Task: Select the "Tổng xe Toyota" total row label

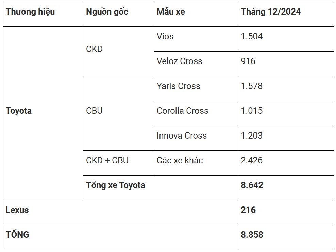Action: point(116,185)
